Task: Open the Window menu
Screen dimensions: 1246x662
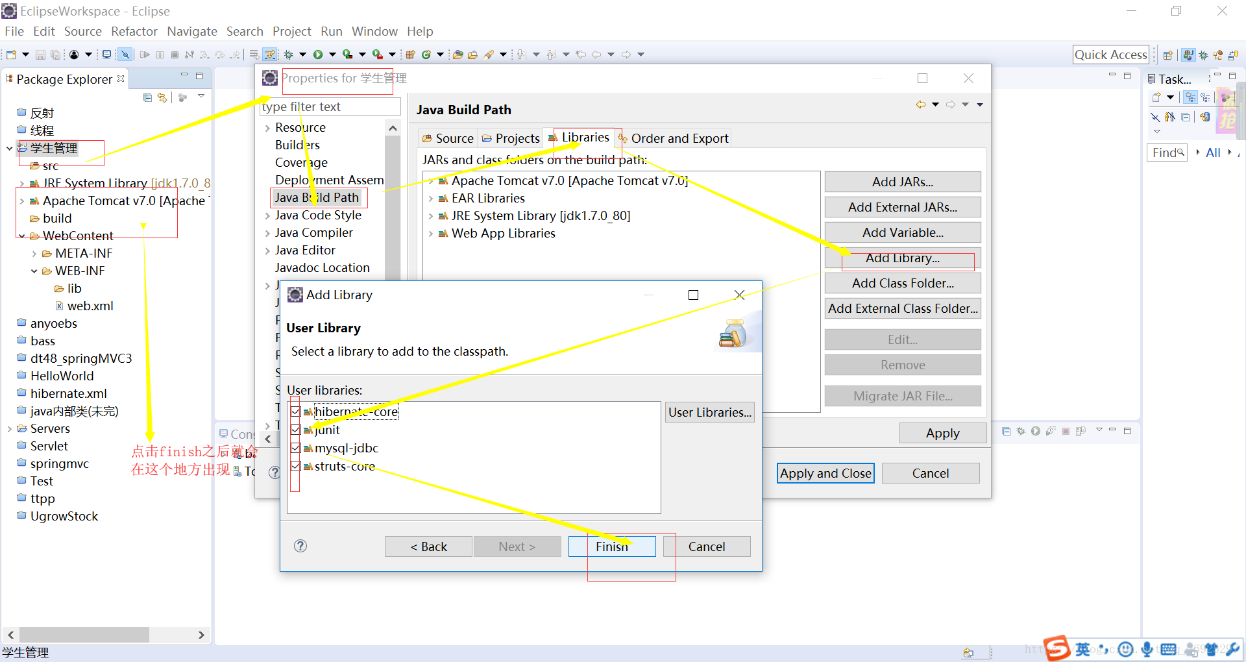Action: [374, 31]
